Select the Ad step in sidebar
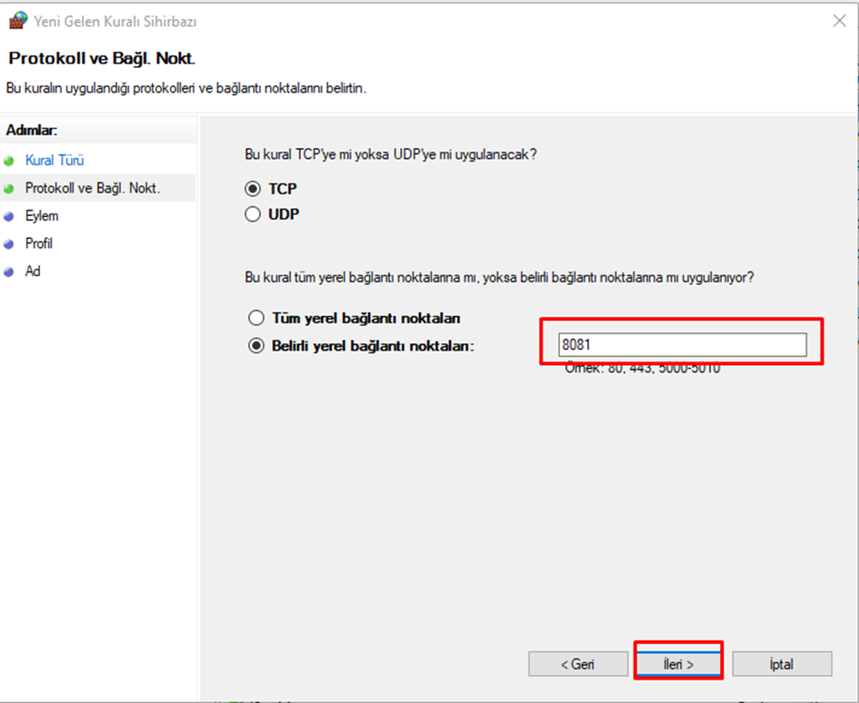This screenshot has height=703, width=859. 33,271
